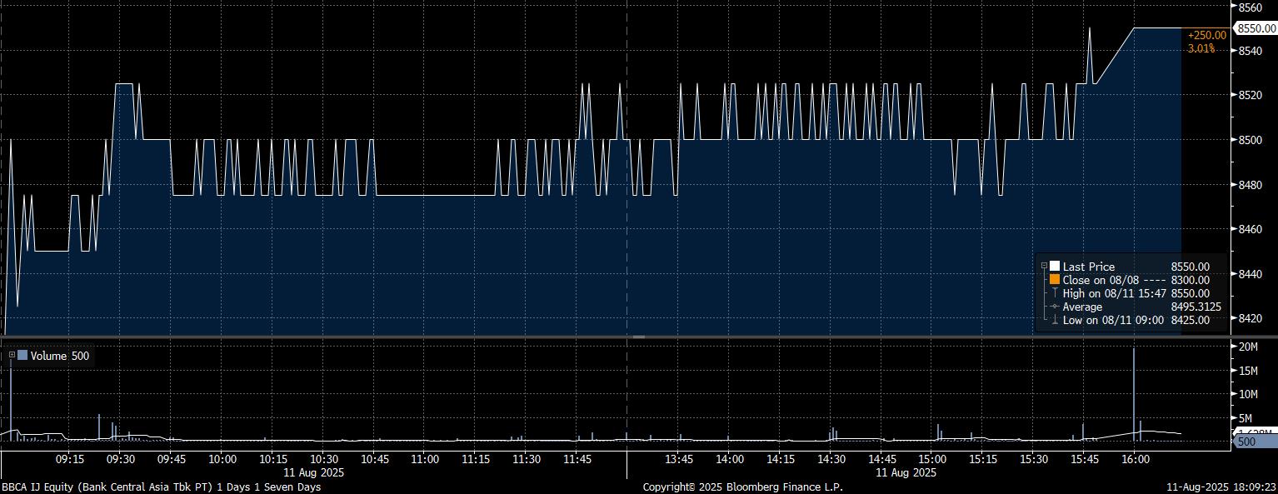Screen dimensions: 1278x494
Task: Click the 8500 price axis label
Action: click(1251, 140)
